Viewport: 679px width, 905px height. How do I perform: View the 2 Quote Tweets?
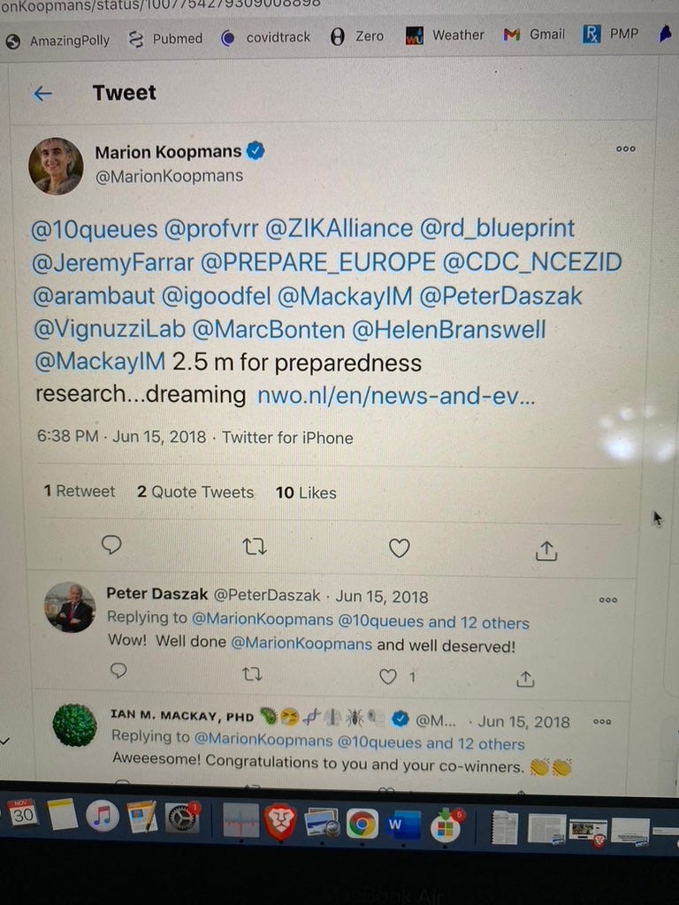(x=195, y=491)
